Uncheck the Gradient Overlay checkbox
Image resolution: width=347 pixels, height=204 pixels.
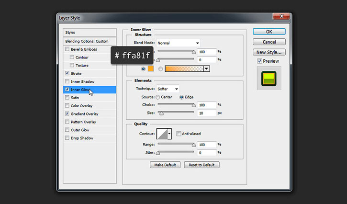[67, 113]
